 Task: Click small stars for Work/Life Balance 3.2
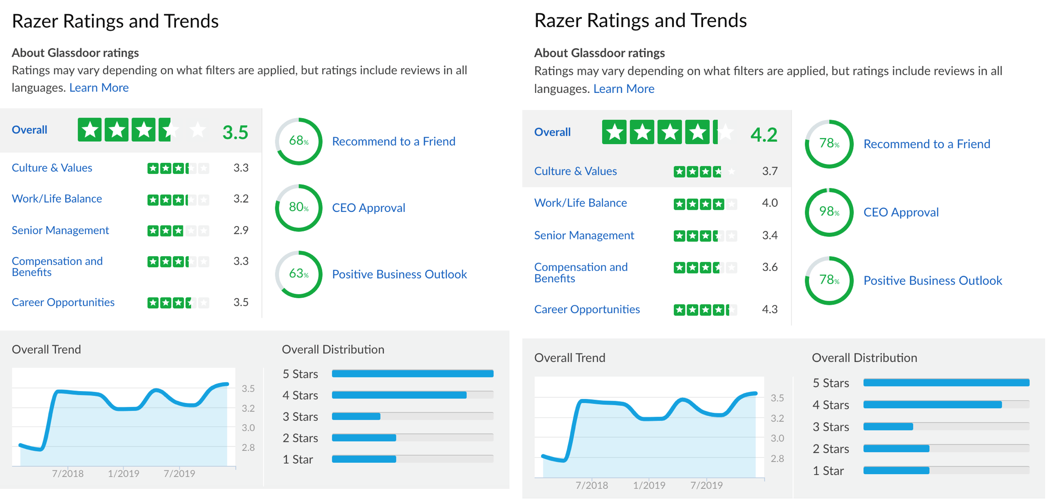178,200
